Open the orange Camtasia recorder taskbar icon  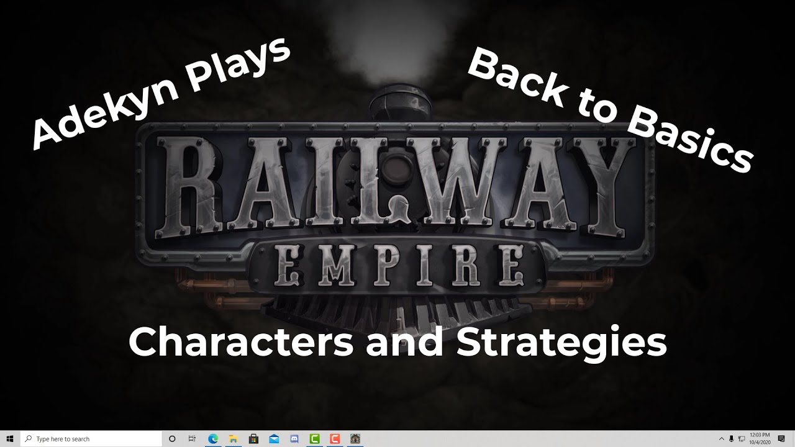[335, 439]
